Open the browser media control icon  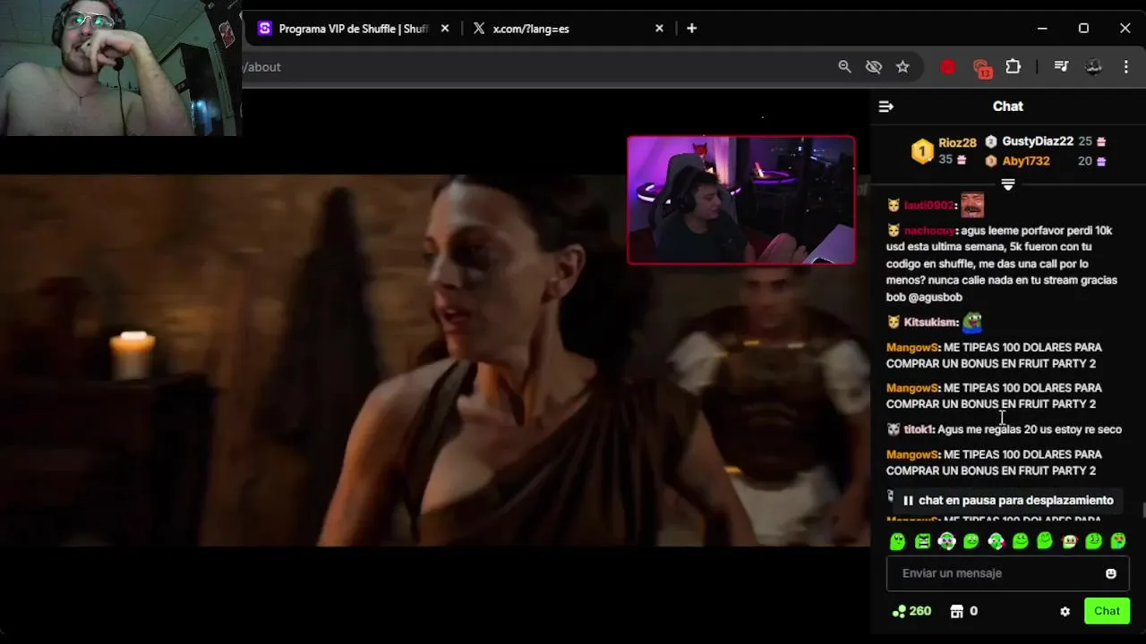[1061, 66]
